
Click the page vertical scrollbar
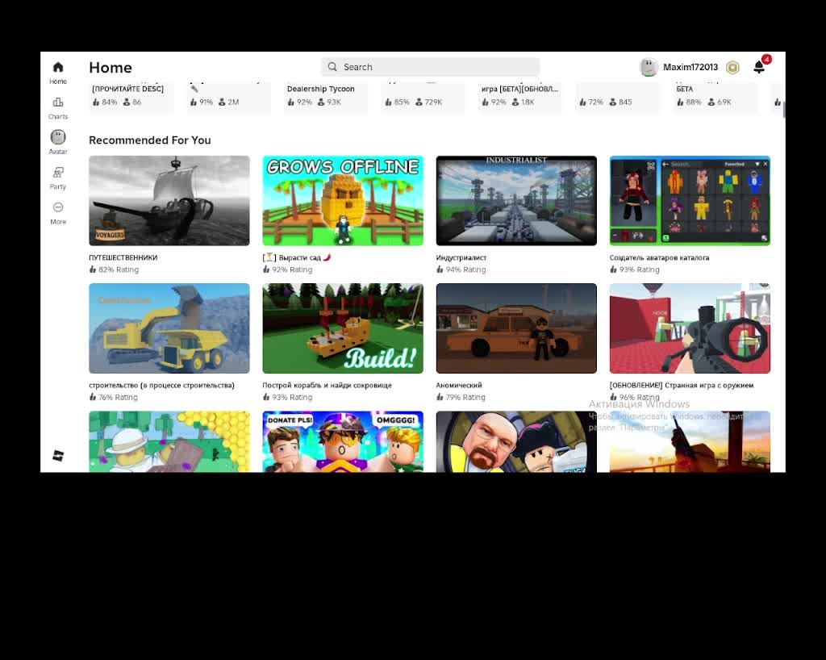(784, 110)
